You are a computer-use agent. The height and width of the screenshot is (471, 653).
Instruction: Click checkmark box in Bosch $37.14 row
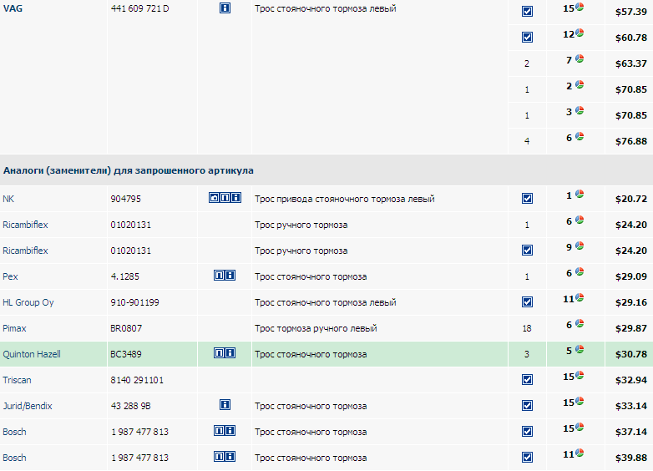[x=527, y=431]
